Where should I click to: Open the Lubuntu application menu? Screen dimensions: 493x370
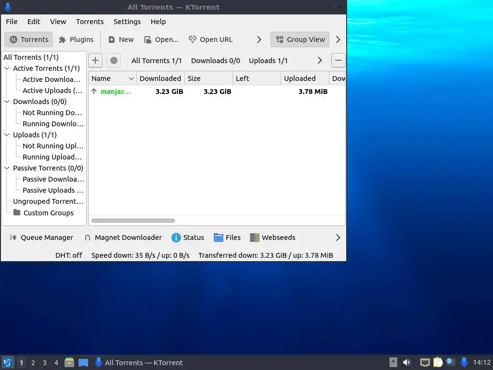click(x=8, y=362)
